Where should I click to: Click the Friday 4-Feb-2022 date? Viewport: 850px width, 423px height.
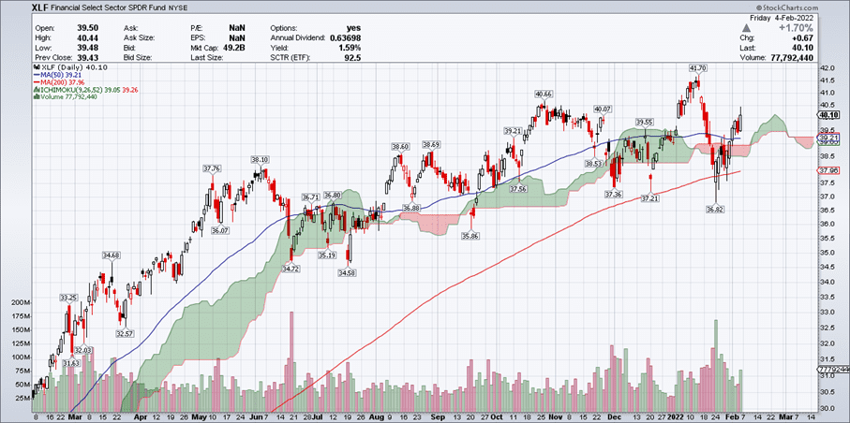pyautogui.click(x=783, y=18)
